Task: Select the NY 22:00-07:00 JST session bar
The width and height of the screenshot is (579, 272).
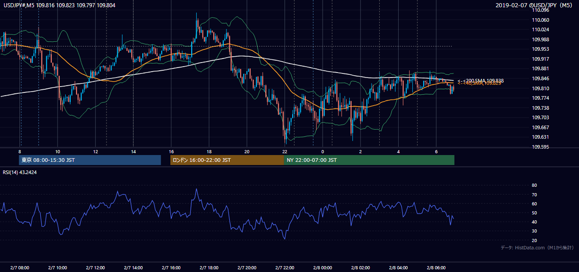Action: click(x=369, y=160)
